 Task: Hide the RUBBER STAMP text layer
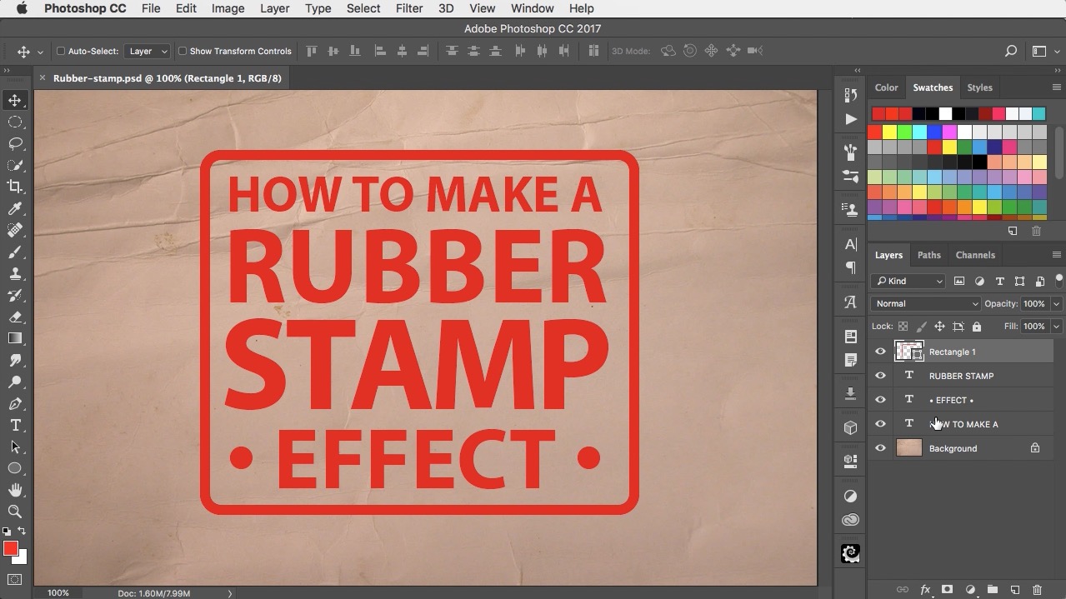pos(880,376)
